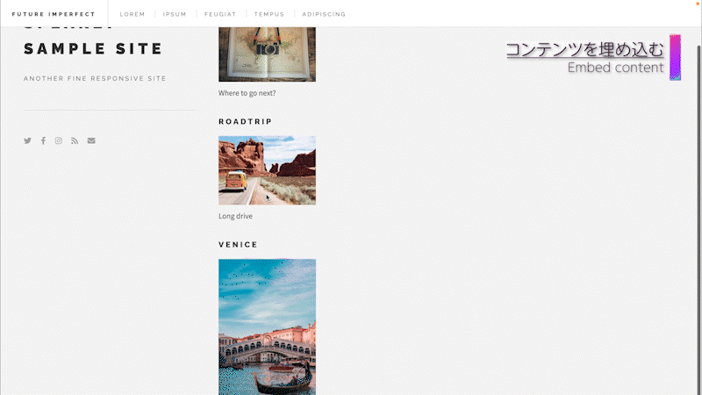
Task: Select the Ipsum navigation item
Action: 175,14
